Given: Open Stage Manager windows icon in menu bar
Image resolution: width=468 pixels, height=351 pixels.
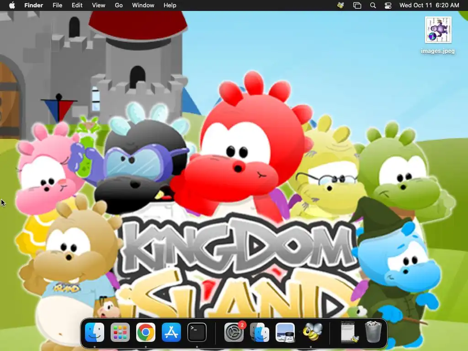Looking at the screenshot, I should (x=357, y=5).
